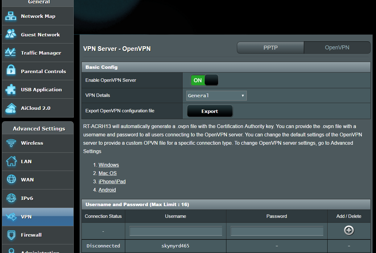Focus the Password input field

[x=277, y=231]
